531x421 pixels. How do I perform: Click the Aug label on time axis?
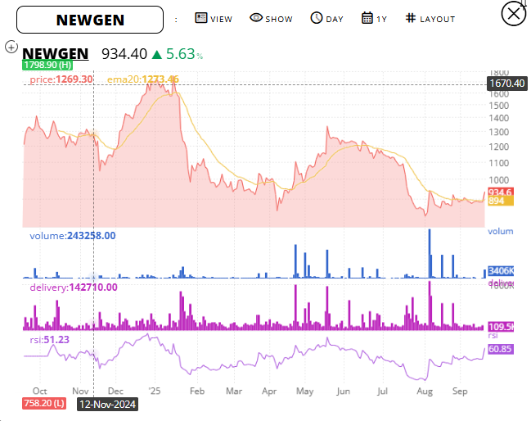tap(425, 392)
